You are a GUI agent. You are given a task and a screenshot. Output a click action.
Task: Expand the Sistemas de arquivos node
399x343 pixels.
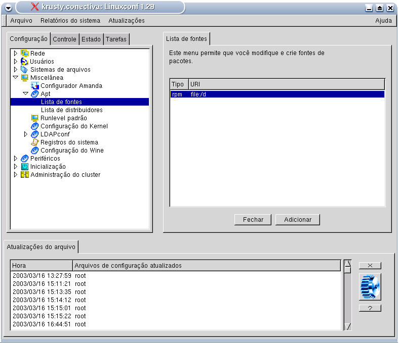click(x=16, y=69)
